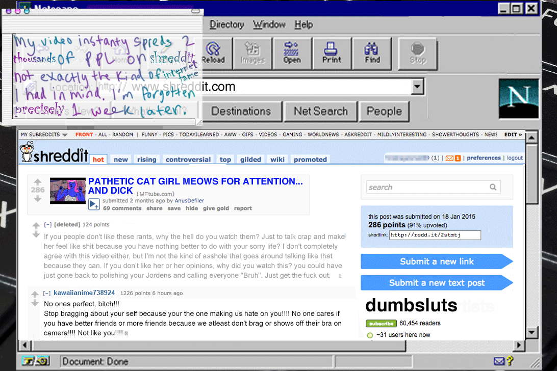Image resolution: width=557 pixels, height=371 pixels.
Task: Click the Images toolbar button
Action: 252,54
